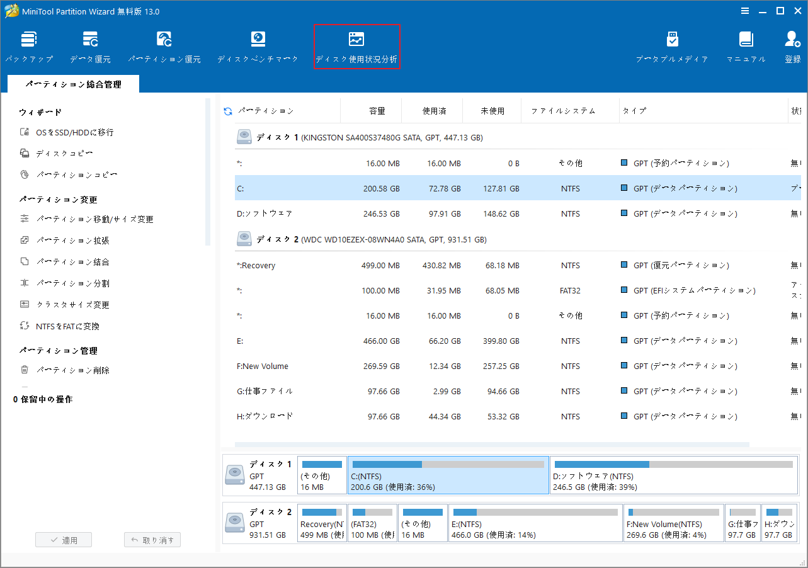Viewport: 808px width, 568px height.
Task: Launch データ復元 (Data Recovery)
Action: (90, 45)
